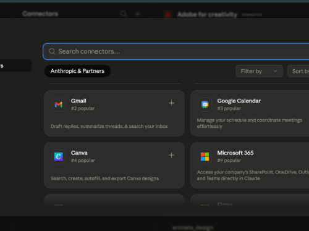The height and width of the screenshot is (231, 309).
Task: Click the Canva logo icon
Action: (x=59, y=157)
